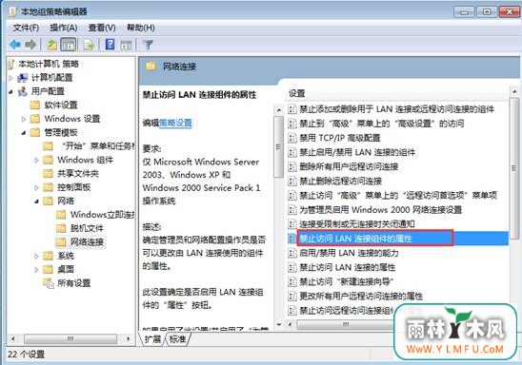This screenshot has width=522, height=365.
Task: Toggle the show/hide console tree button
Action: (69, 45)
